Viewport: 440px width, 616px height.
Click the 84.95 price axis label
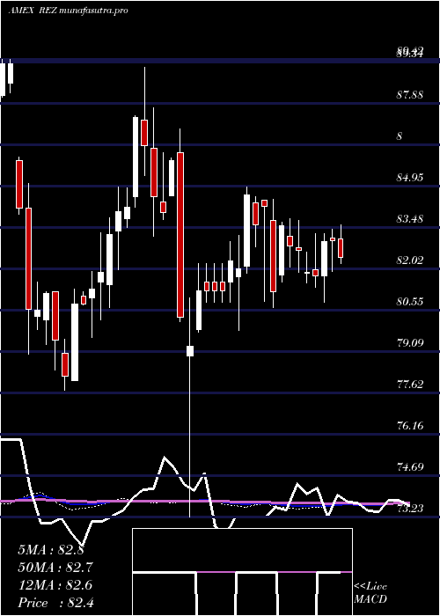click(410, 177)
